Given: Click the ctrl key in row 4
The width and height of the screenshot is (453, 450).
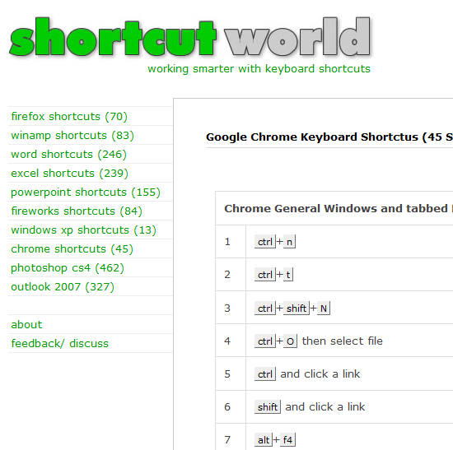Looking at the screenshot, I should (265, 341).
